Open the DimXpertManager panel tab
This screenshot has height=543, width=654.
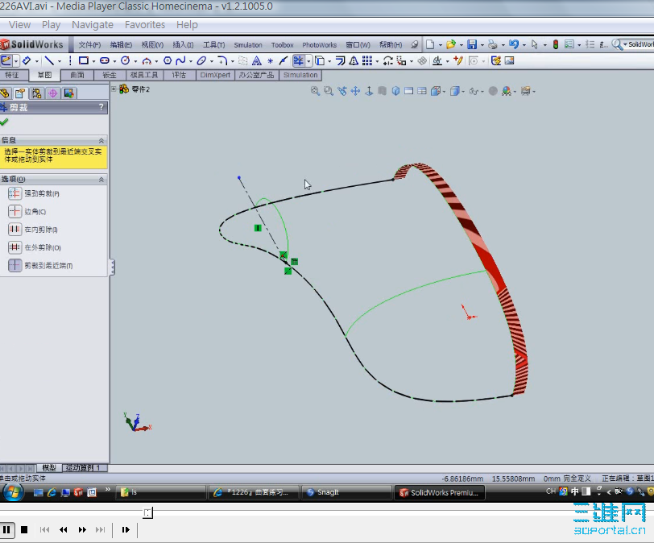[x=53, y=93]
